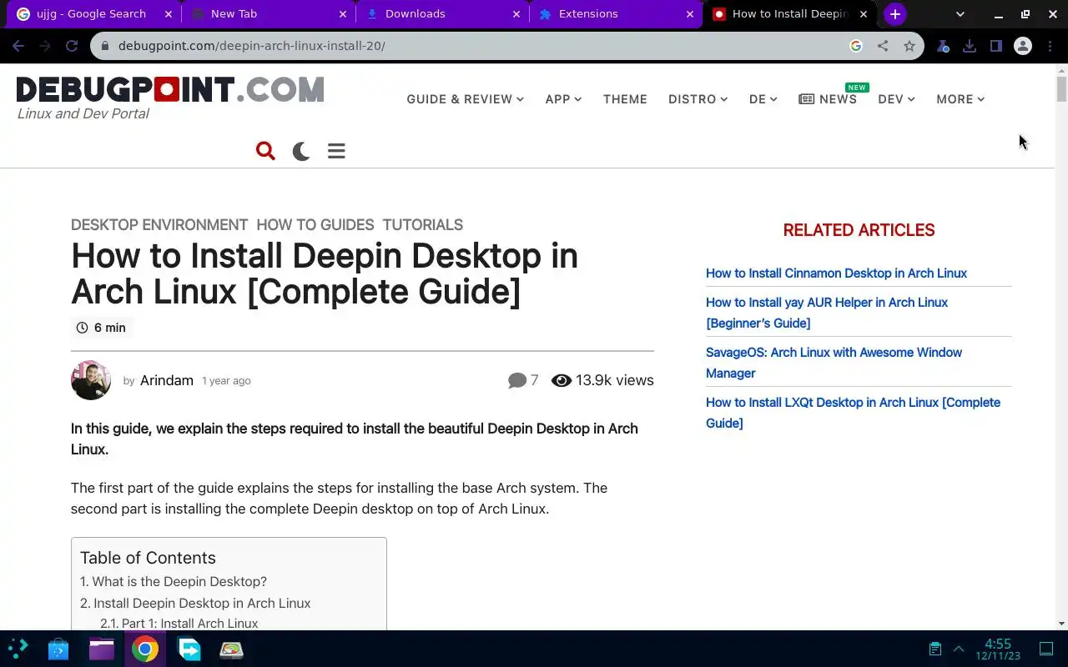Reload the page with refresh icon
Screen dimensions: 1068x667
[72, 46]
